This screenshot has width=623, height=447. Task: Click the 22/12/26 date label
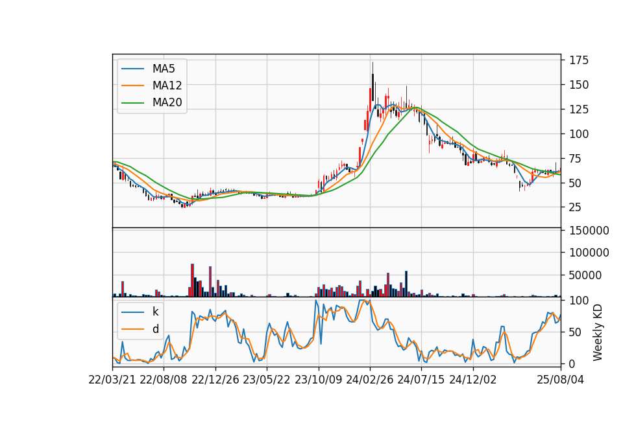coord(215,380)
